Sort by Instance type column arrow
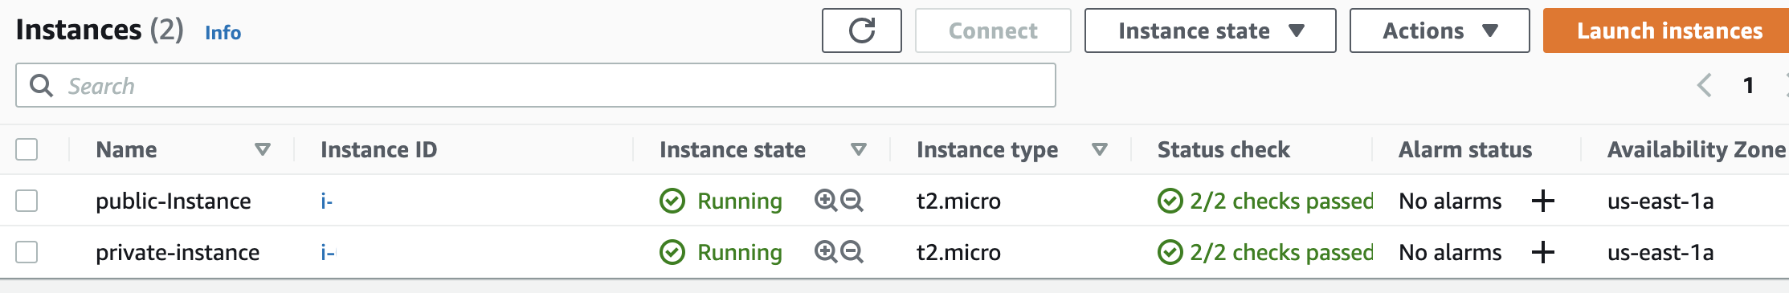Image resolution: width=1789 pixels, height=293 pixels. click(1100, 149)
